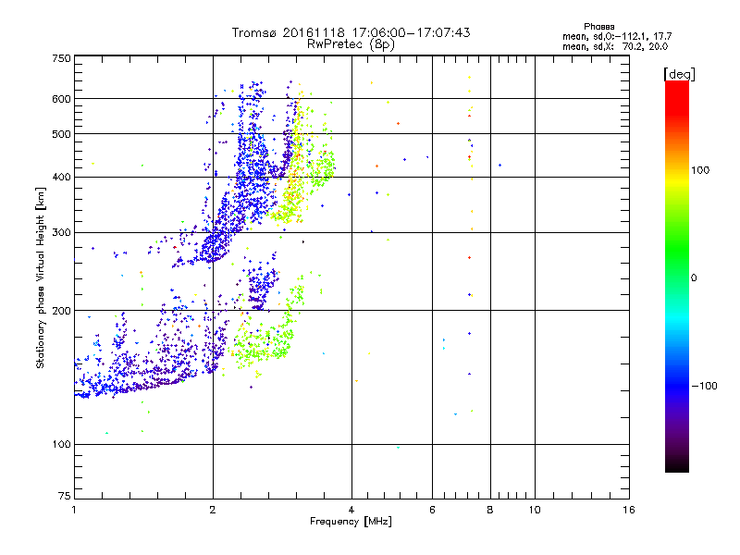Click the 'RwPretec (8p)' subtitle
This screenshot has height=555, width=740.
coord(351,44)
